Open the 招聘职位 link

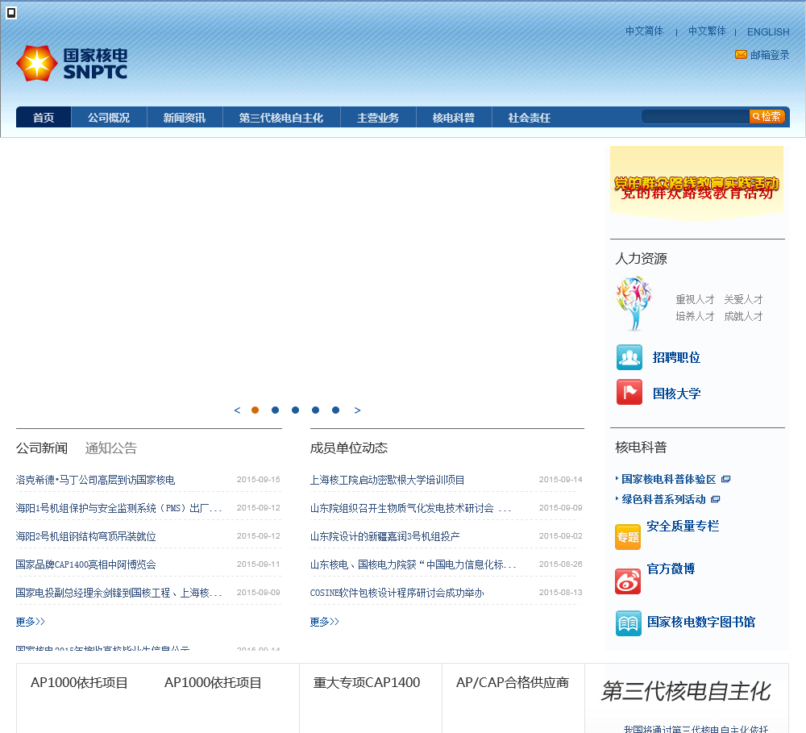(x=676, y=357)
